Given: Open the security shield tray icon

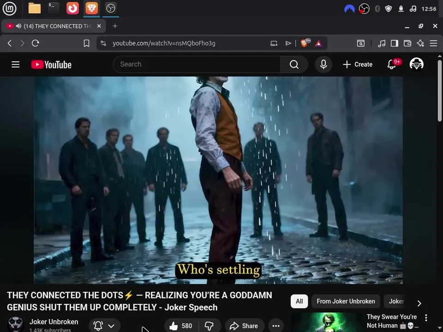Looking at the screenshot, I should coord(389,9).
